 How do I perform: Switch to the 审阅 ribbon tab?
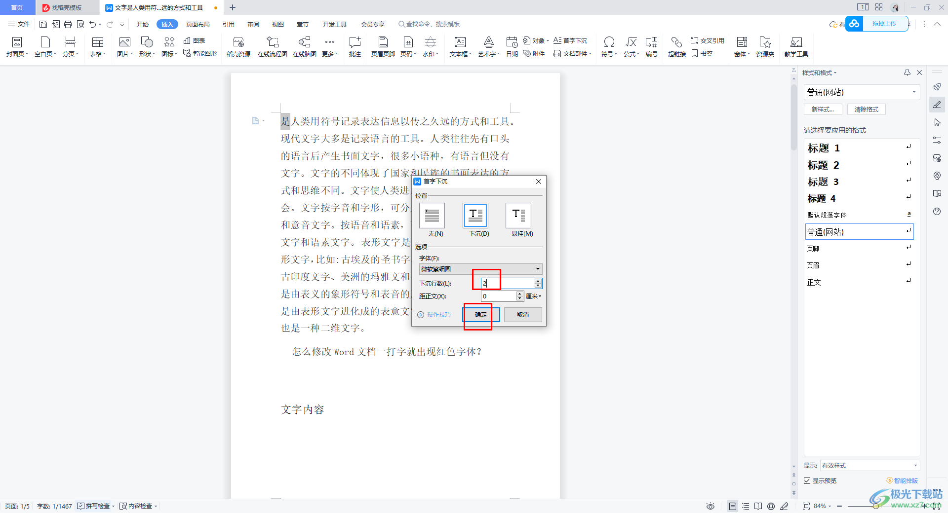point(253,24)
